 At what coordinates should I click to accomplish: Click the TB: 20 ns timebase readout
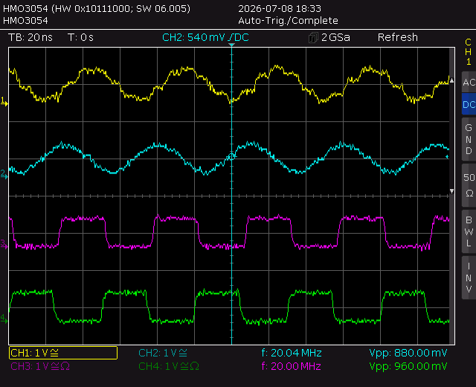30,37
